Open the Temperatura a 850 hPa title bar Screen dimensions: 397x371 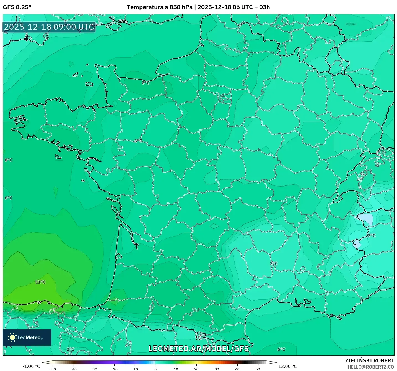(159, 7)
